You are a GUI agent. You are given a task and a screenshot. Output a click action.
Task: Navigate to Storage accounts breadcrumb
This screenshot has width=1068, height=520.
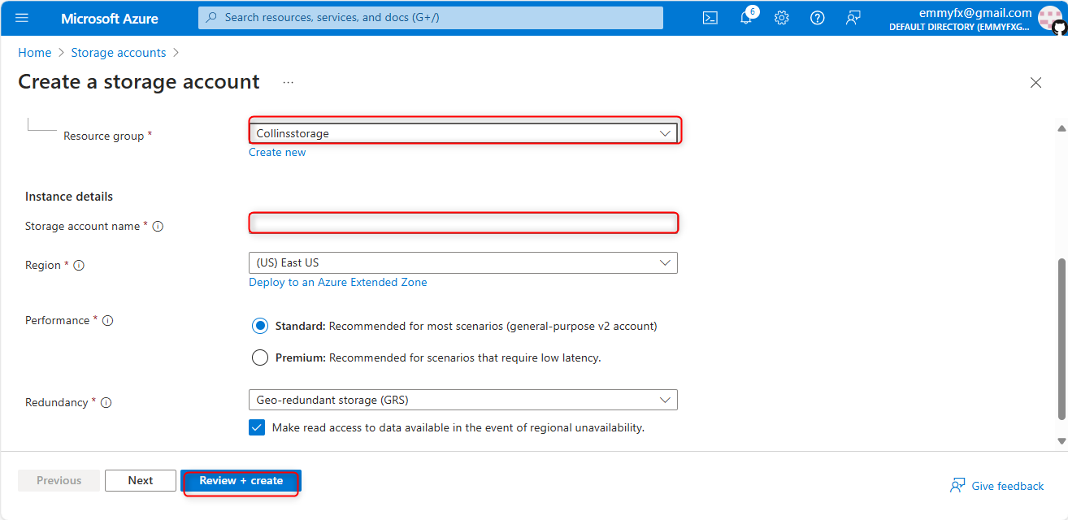[x=119, y=53]
